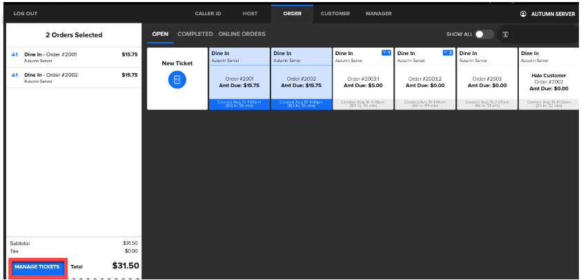581x280 pixels.
Task: Click the split badge on Order #2003:1
Action: [386, 53]
